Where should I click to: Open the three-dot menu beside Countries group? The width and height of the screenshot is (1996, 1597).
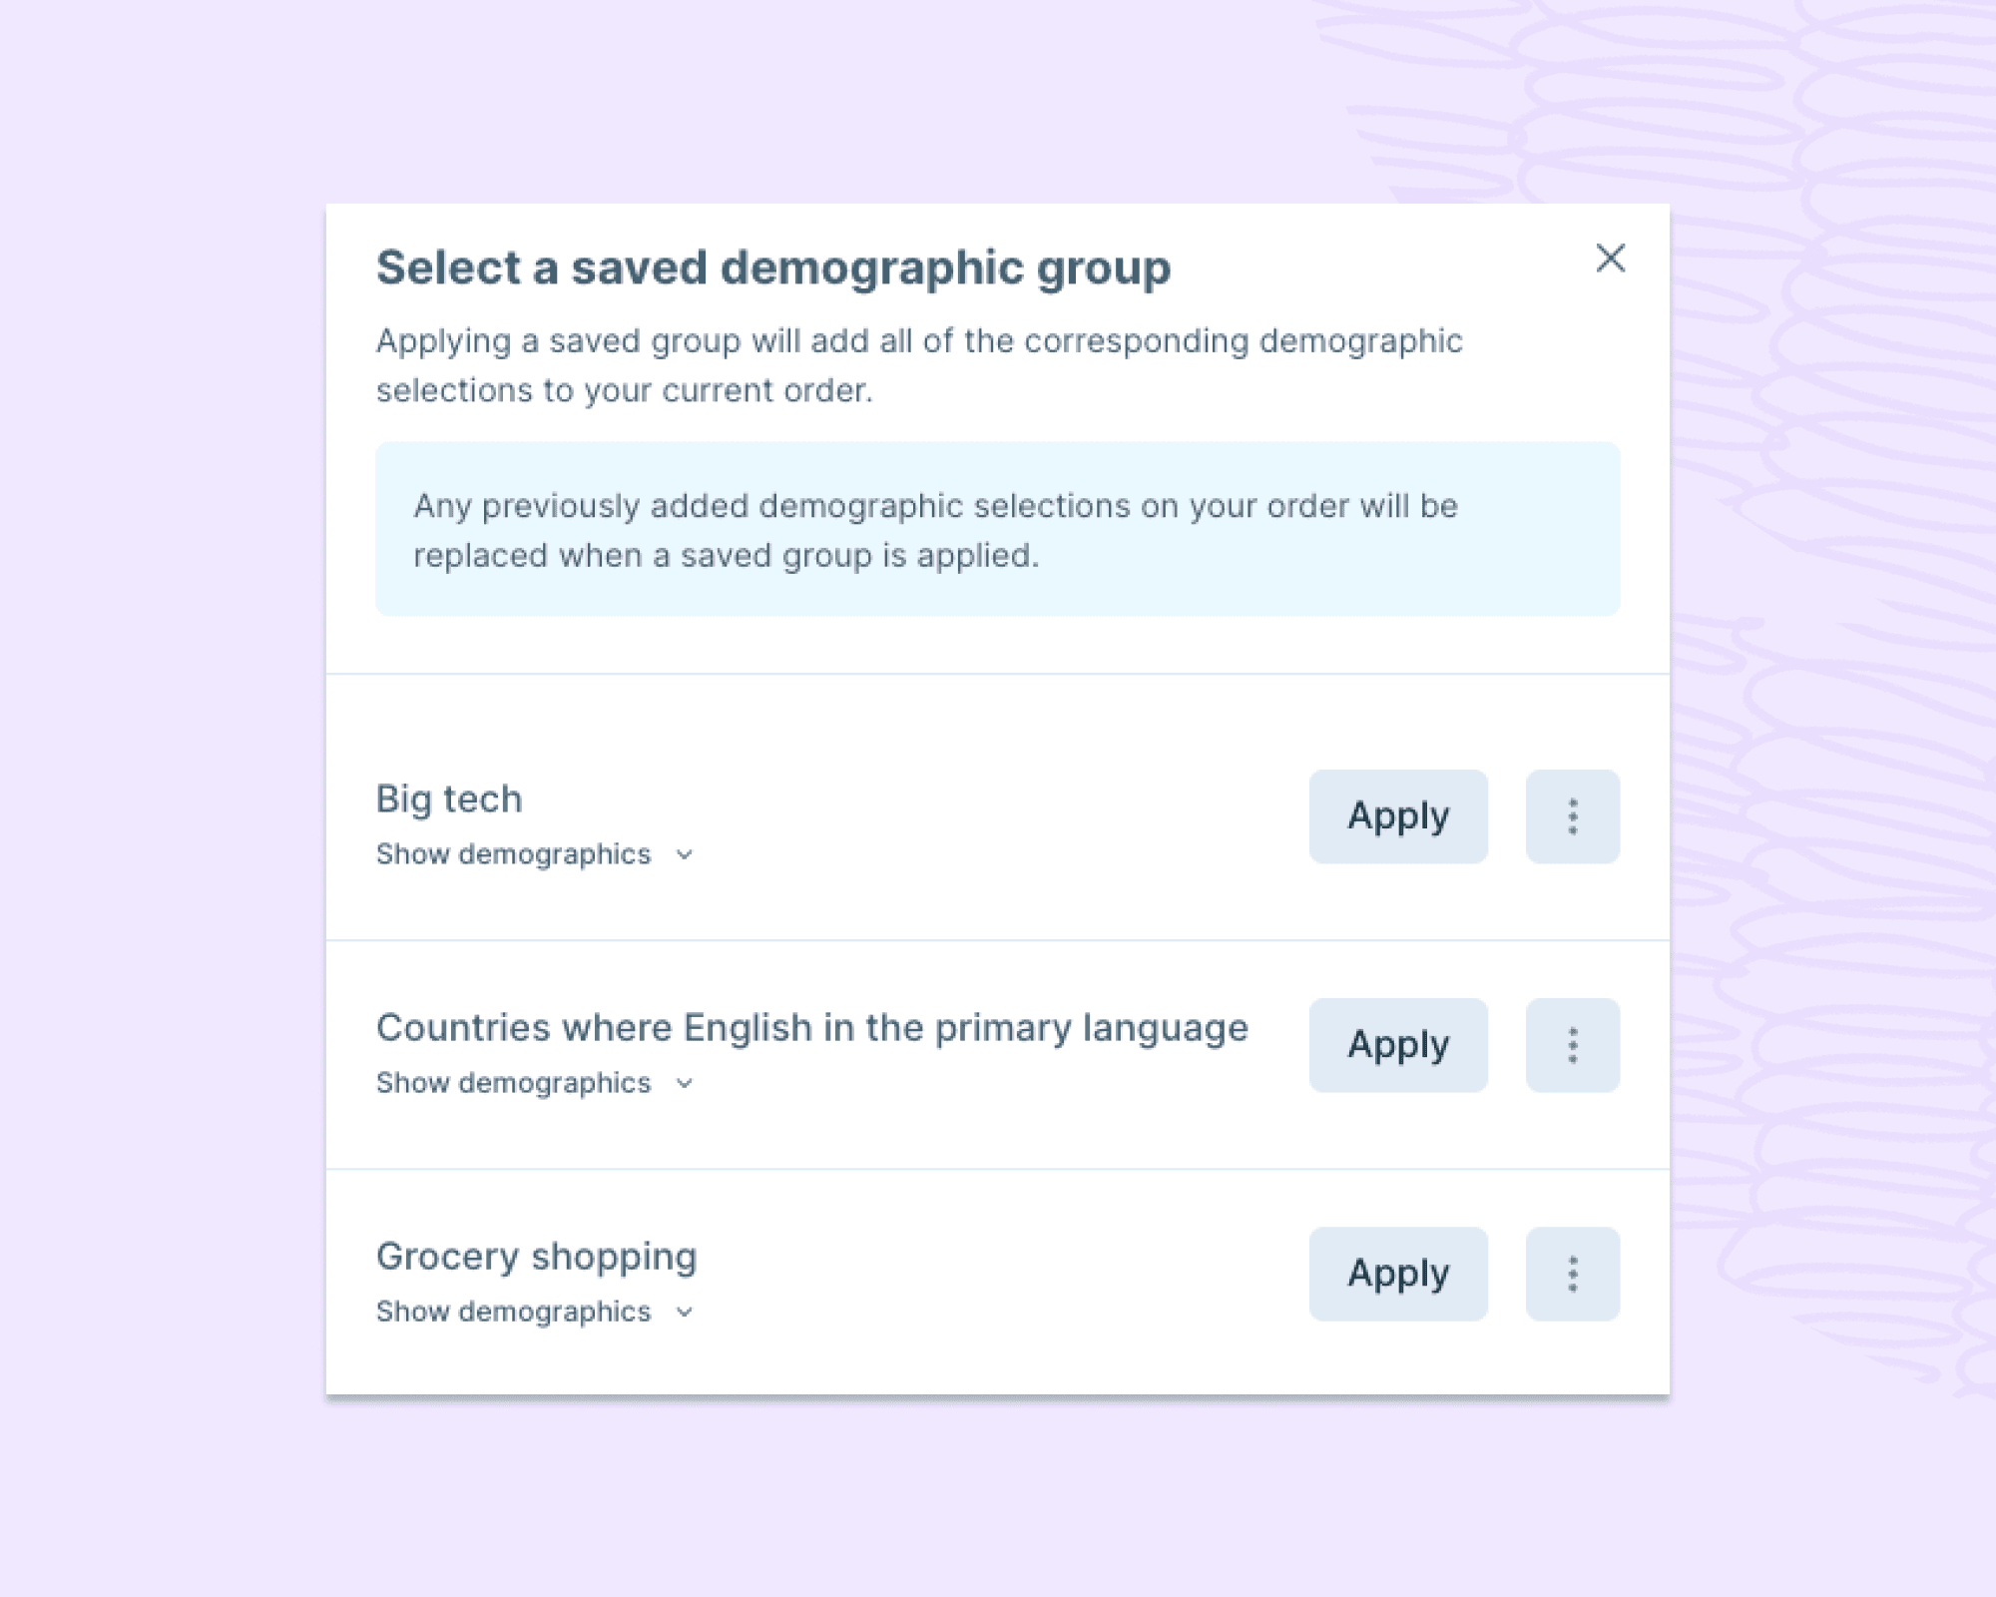(1572, 1044)
